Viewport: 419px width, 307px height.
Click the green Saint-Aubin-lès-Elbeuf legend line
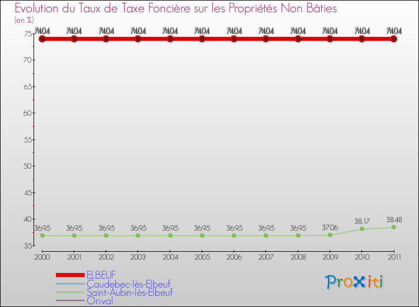pyautogui.click(x=70, y=292)
